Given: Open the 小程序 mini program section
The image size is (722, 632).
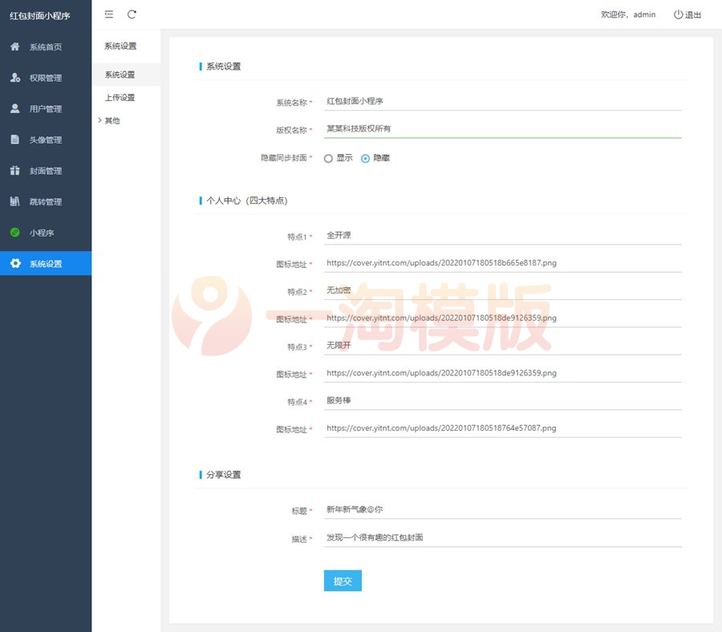Looking at the screenshot, I should (x=46, y=232).
